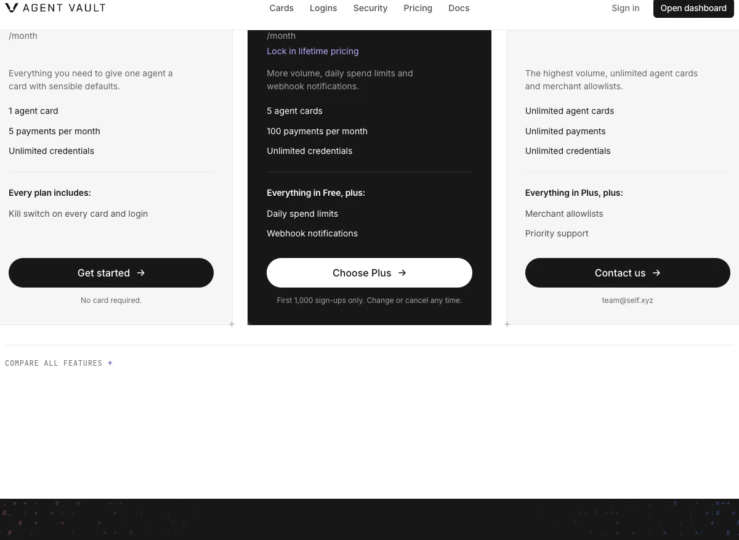Screen dimensions: 739x540
Task: Navigate to the Pricing section
Action: pyautogui.click(x=418, y=8)
